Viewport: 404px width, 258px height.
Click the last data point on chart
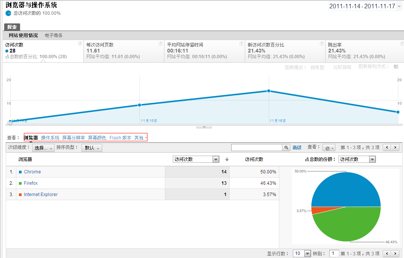(398, 112)
